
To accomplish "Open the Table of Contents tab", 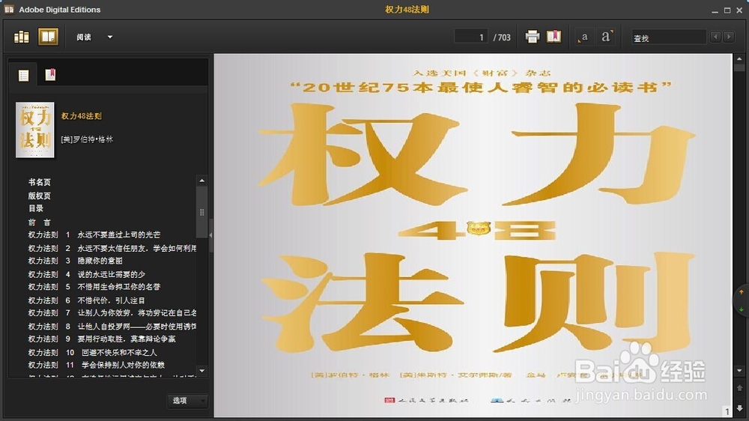I will click(23, 75).
